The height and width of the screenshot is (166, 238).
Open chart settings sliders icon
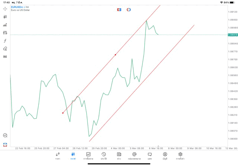[x=5, y=33]
